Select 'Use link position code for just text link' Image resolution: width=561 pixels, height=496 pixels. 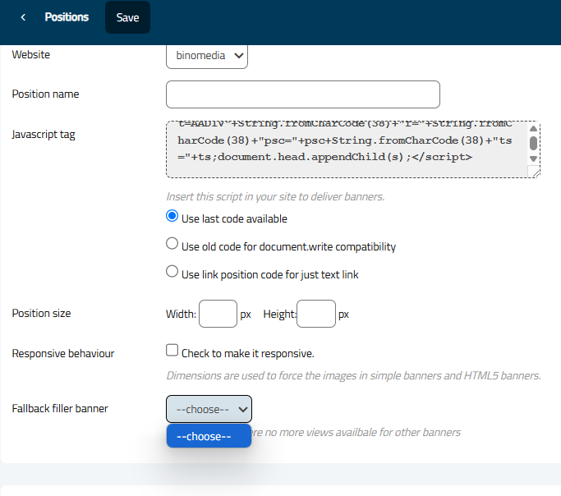pyautogui.click(x=172, y=272)
